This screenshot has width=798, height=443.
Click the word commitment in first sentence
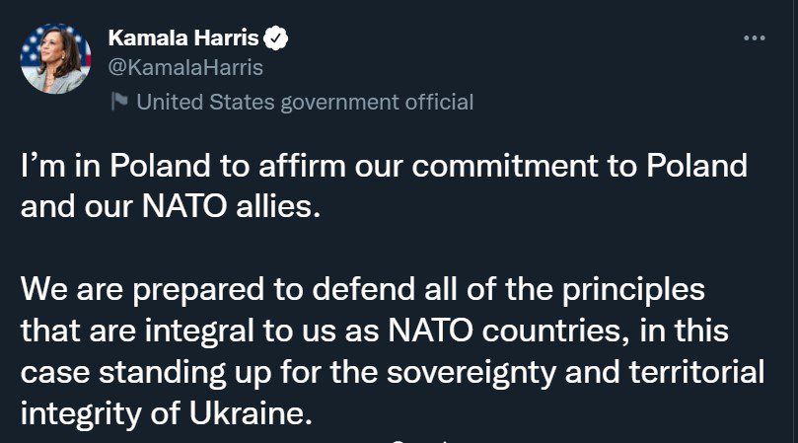tap(505, 166)
